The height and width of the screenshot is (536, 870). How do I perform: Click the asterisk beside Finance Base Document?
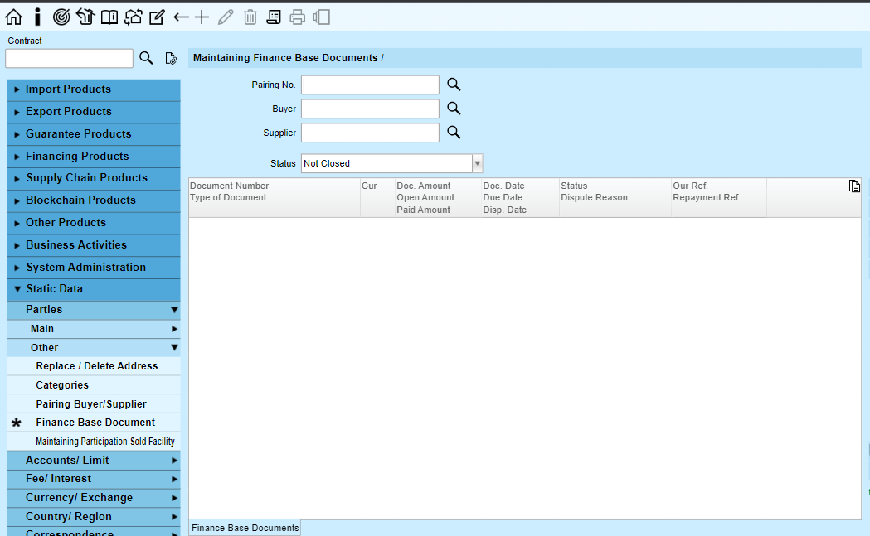[17, 423]
